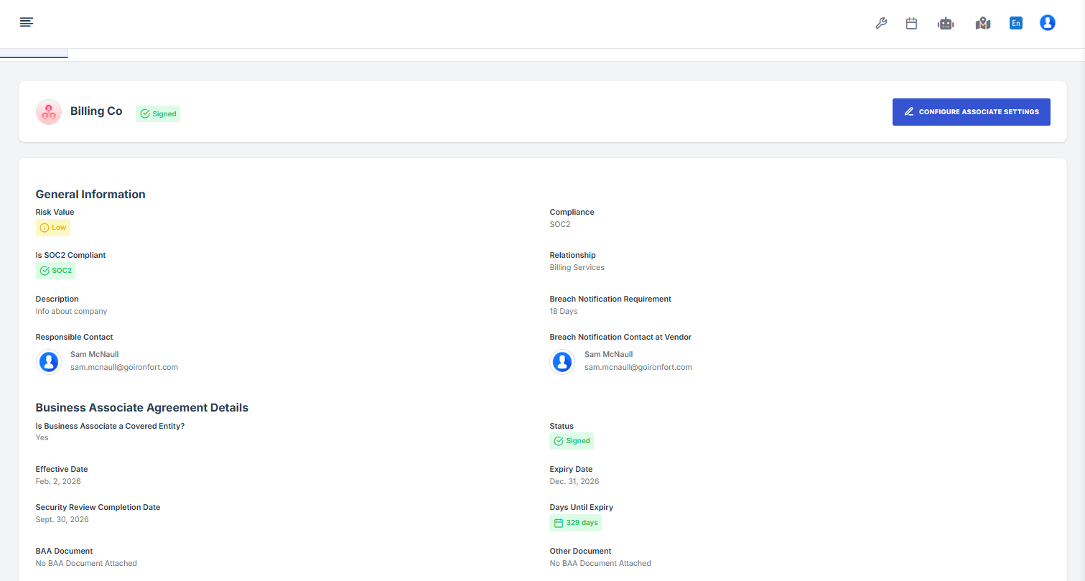This screenshot has width=1085, height=581.
Task: Click the Signed status under Agreement Details
Action: [x=572, y=441]
